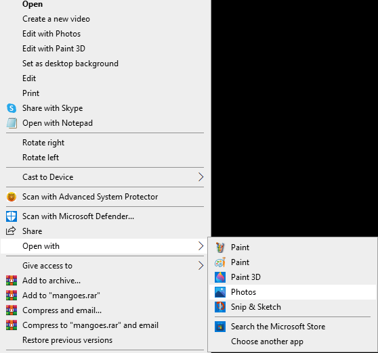Click the Notepad icon beside Open with Notepad
The width and height of the screenshot is (378, 353).
[x=12, y=123]
